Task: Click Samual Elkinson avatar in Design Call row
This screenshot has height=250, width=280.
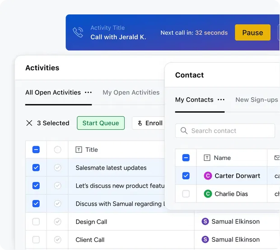Action: (x=205, y=222)
